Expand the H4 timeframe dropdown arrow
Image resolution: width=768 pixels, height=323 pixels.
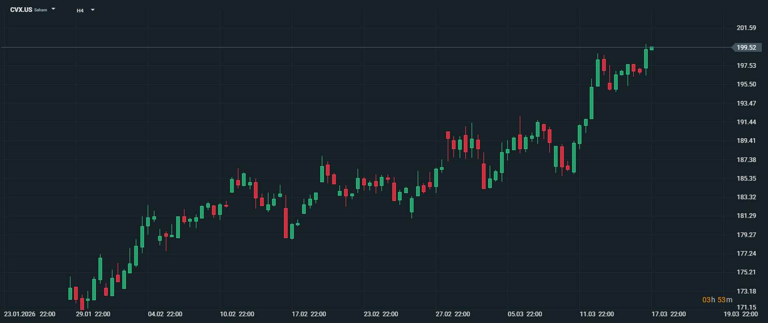pyautogui.click(x=93, y=9)
